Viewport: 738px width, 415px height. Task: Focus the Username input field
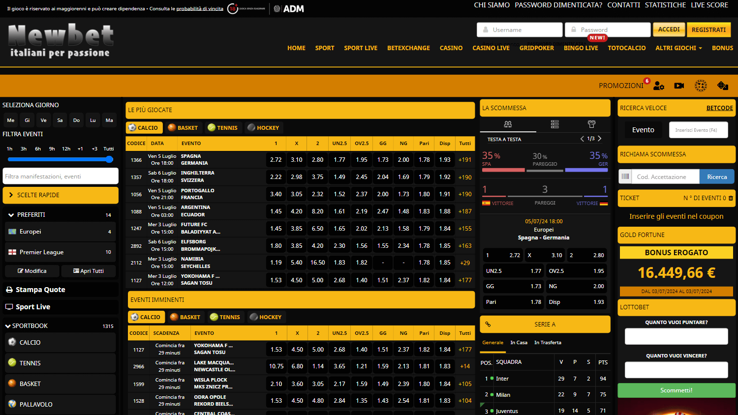point(520,30)
